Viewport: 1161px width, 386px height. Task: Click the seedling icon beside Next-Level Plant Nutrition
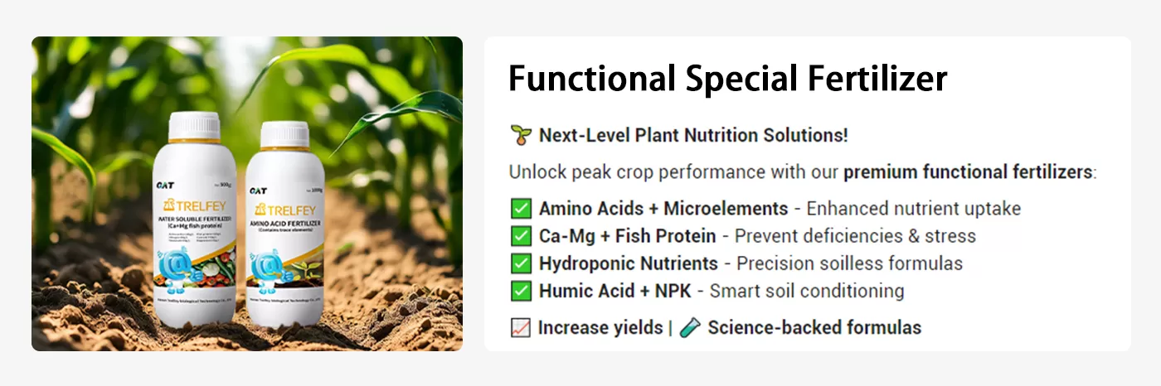coord(520,135)
